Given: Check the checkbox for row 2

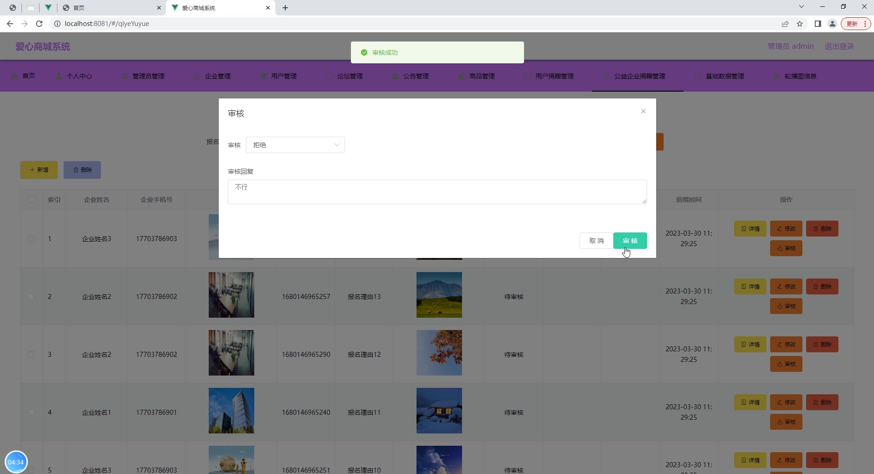Looking at the screenshot, I should (31, 297).
